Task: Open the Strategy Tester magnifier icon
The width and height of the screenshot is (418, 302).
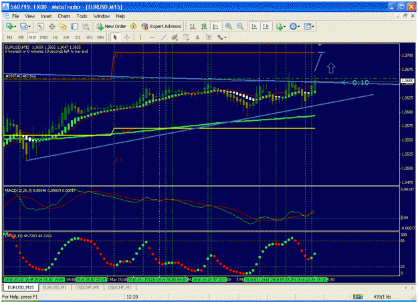Action: pos(86,26)
